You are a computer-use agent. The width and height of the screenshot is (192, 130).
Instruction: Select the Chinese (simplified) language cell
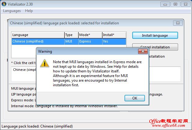click(x=38, y=41)
